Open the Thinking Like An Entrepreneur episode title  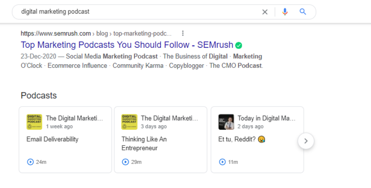point(144,144)
